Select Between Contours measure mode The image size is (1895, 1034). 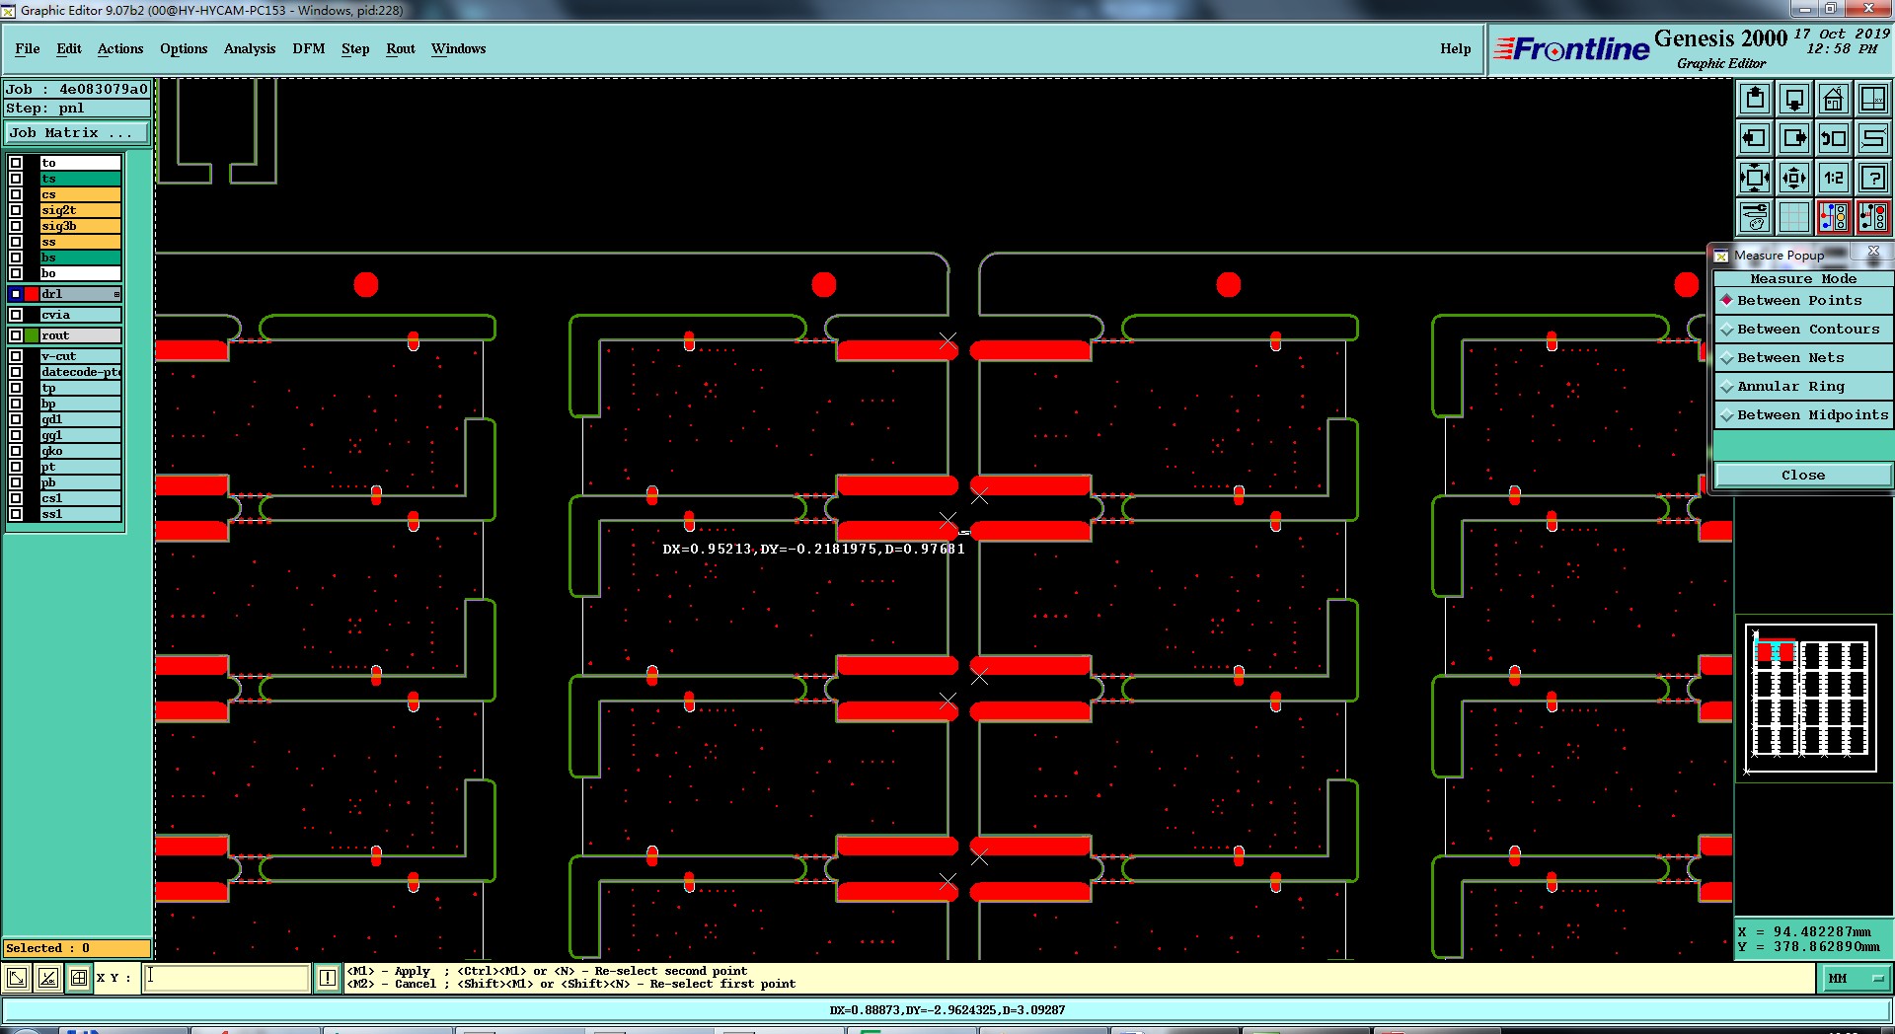(x=1803, y=330)
